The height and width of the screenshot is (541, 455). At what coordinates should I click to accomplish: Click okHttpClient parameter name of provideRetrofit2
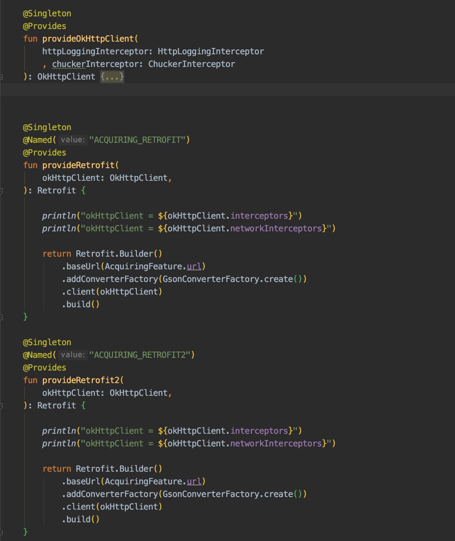[x=71, y=393]
